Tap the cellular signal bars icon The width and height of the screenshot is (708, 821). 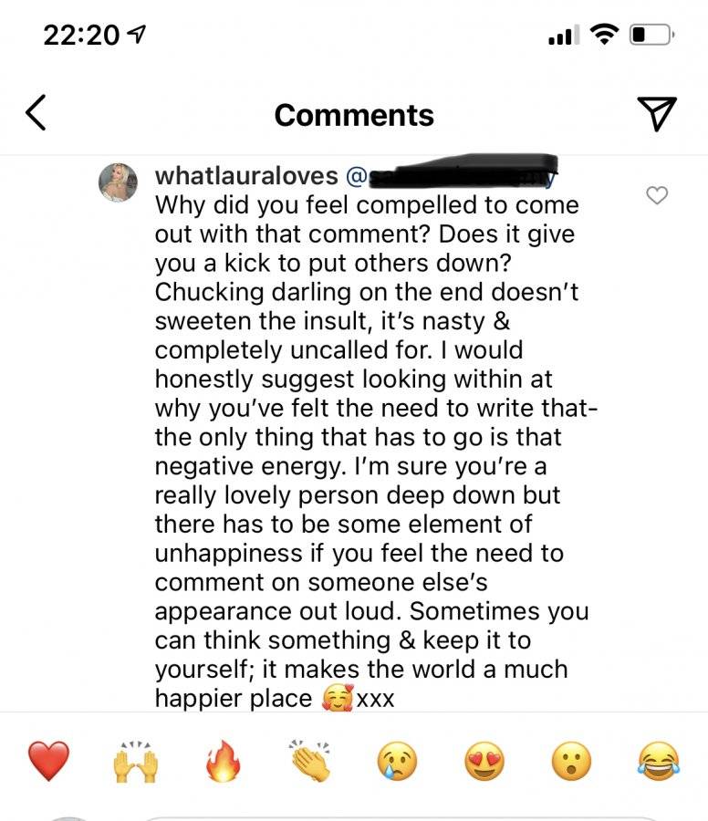564,35
